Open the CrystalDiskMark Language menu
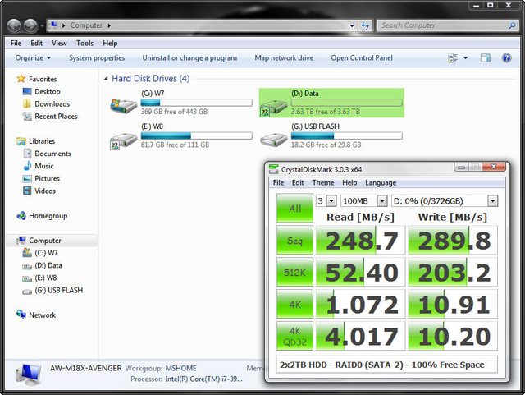This screenshot has width=525, height=395. [381, 183]
